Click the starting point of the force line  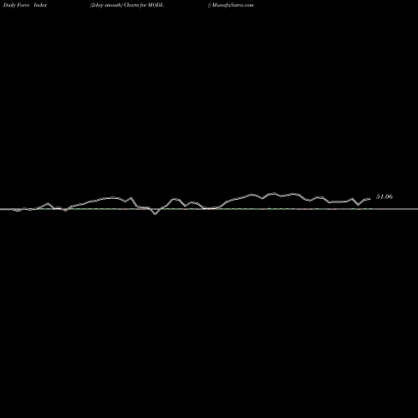click(13, 209)
